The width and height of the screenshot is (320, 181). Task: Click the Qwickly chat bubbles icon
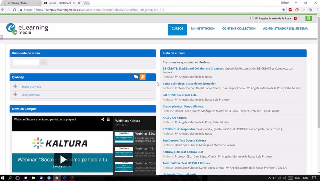coord(136,77)
